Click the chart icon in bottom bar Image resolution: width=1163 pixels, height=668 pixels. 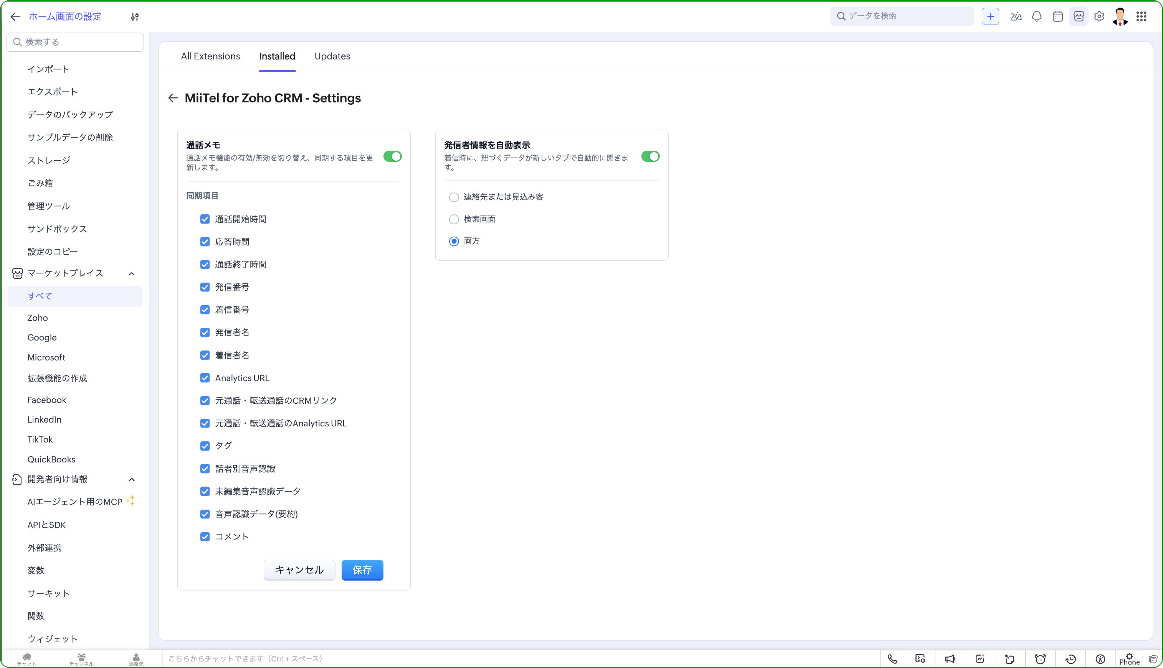point(980,659)
